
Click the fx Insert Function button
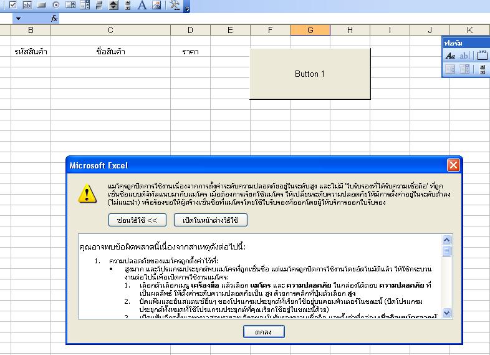(x=54, y=19)
